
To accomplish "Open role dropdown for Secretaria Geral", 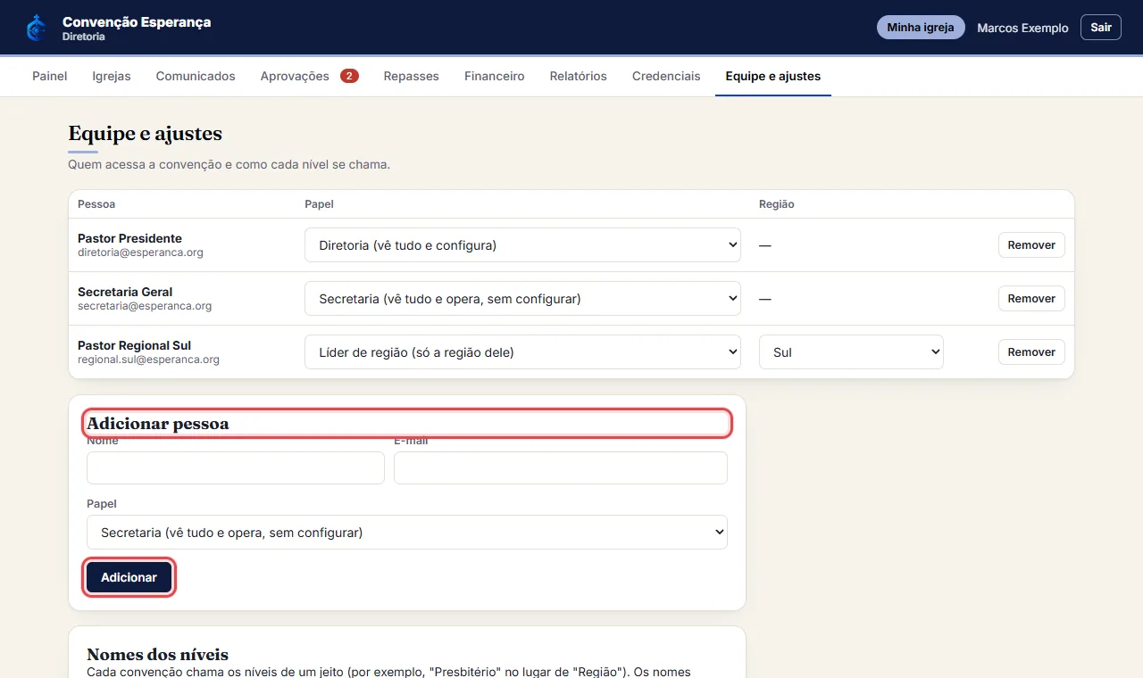I will click(523, 298).
